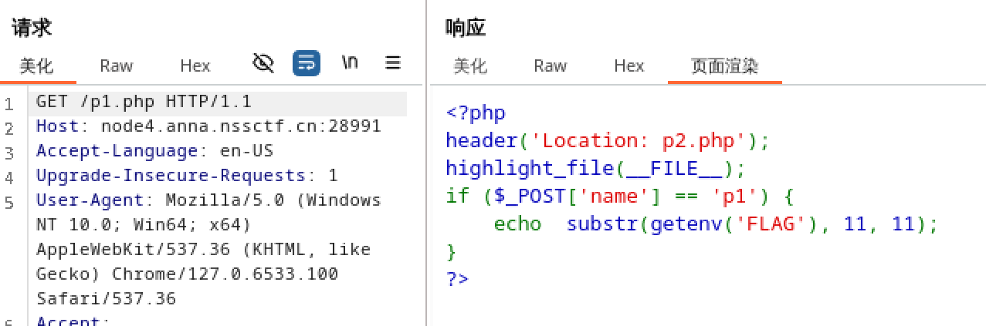Click the Accept-Language: en-US line
986x326 pixels.
coord(154,151)
